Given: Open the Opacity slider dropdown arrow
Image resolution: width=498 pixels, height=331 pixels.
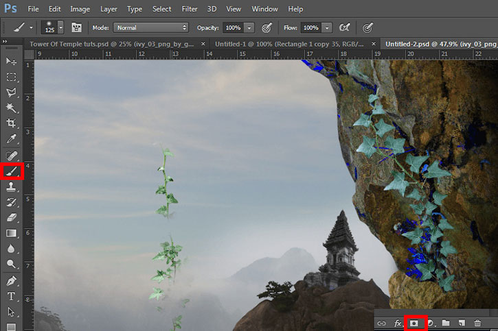Looking at the screenshot, I should pos(249,28).
